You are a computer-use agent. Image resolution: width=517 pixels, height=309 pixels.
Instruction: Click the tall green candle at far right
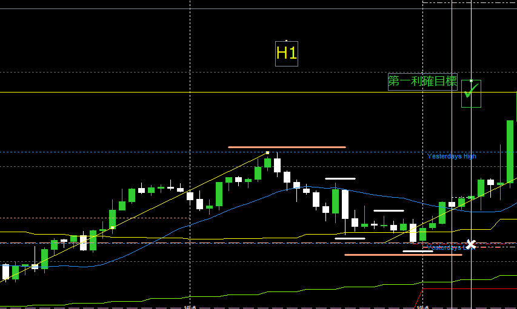510,151
